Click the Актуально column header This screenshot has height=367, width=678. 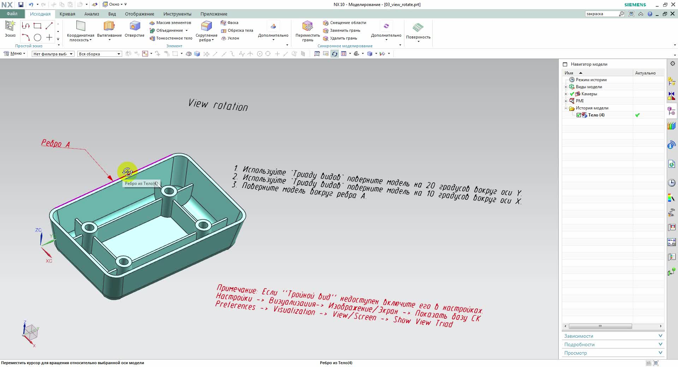(648, 73)
